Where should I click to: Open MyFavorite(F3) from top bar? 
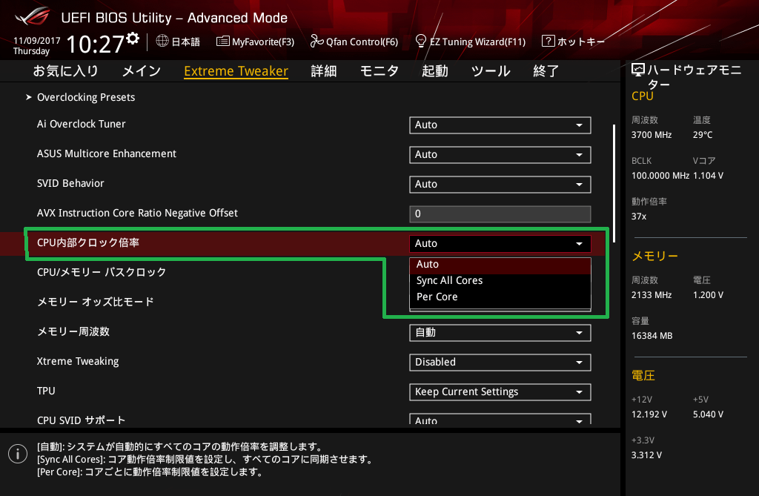coord(255,42)
